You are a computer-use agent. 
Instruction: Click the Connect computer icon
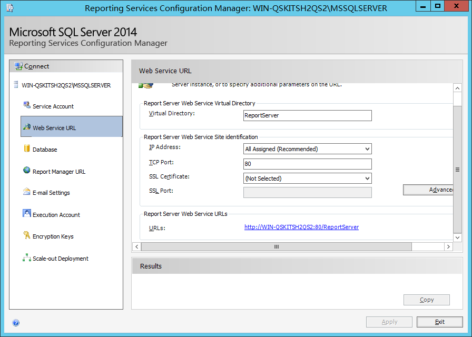[x=18, y=66]
